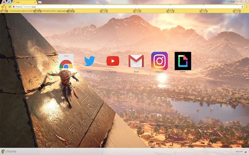The width and height of the screenshot is (249, 155).
Task: Switch to the pinned YouTube tab
Action: pyautogui.click(x=4, y=2)
